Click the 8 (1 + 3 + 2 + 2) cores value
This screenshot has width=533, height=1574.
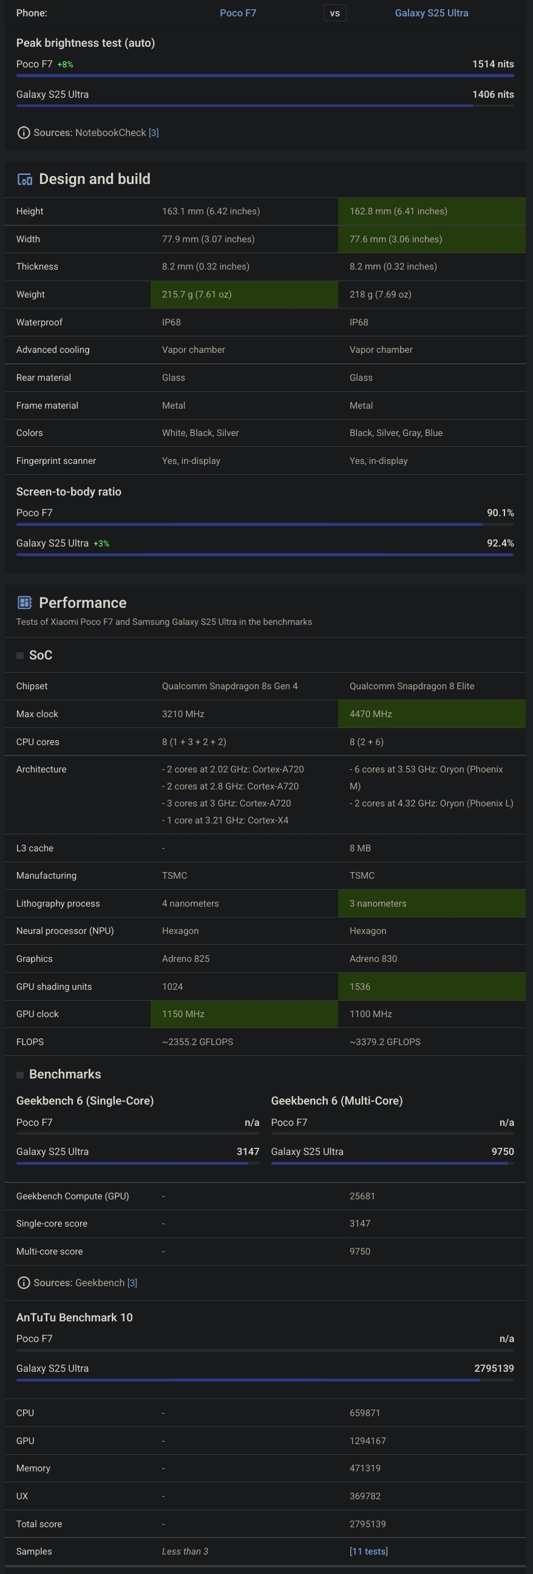click(x=194, y=742)
